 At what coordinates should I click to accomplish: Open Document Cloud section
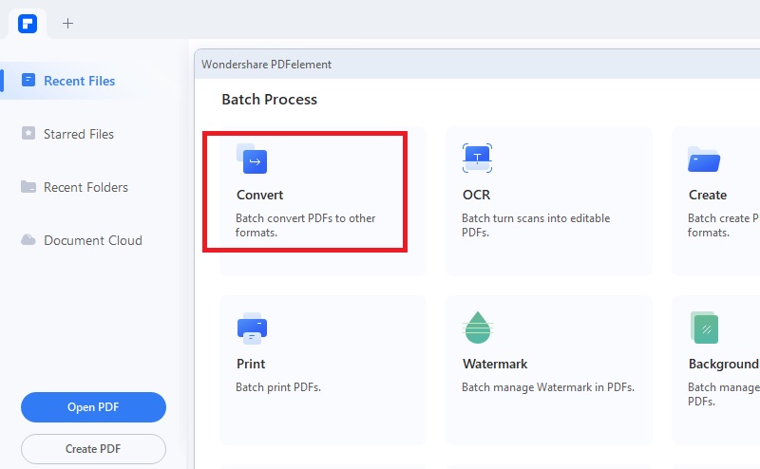[x=92, y=240]
